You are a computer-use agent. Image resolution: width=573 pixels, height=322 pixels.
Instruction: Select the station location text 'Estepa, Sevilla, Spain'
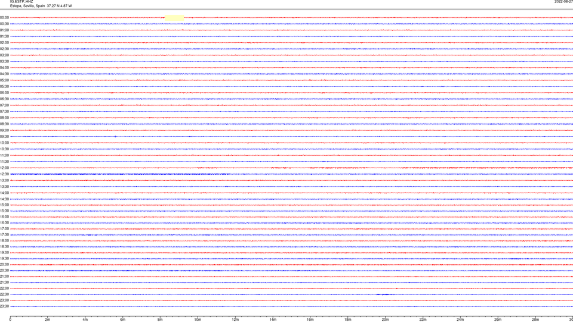[x=27, y=6]
